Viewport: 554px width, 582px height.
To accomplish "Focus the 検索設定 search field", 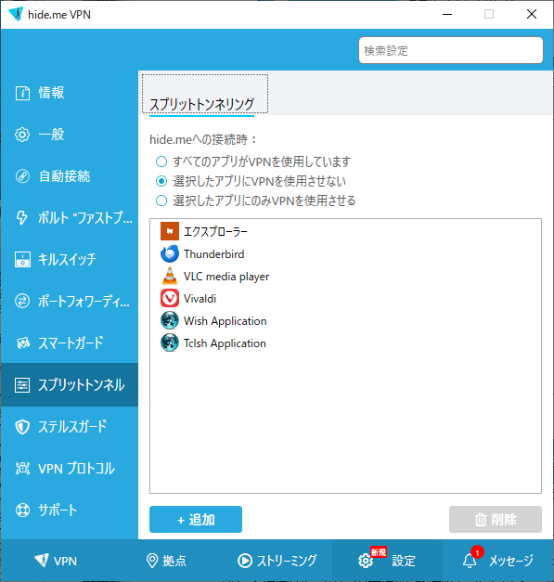I will pyautogui.click(x=450, y=50).
